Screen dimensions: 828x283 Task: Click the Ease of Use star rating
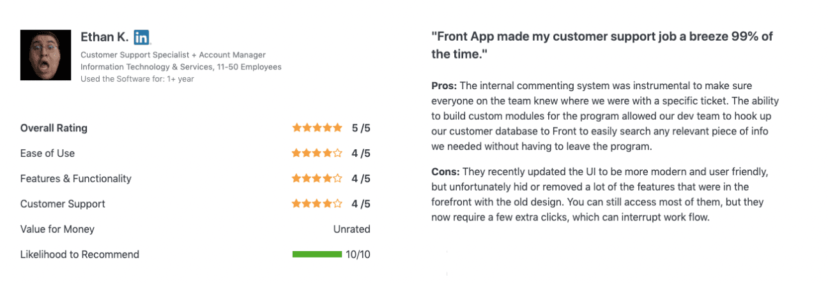click(317, 153)
